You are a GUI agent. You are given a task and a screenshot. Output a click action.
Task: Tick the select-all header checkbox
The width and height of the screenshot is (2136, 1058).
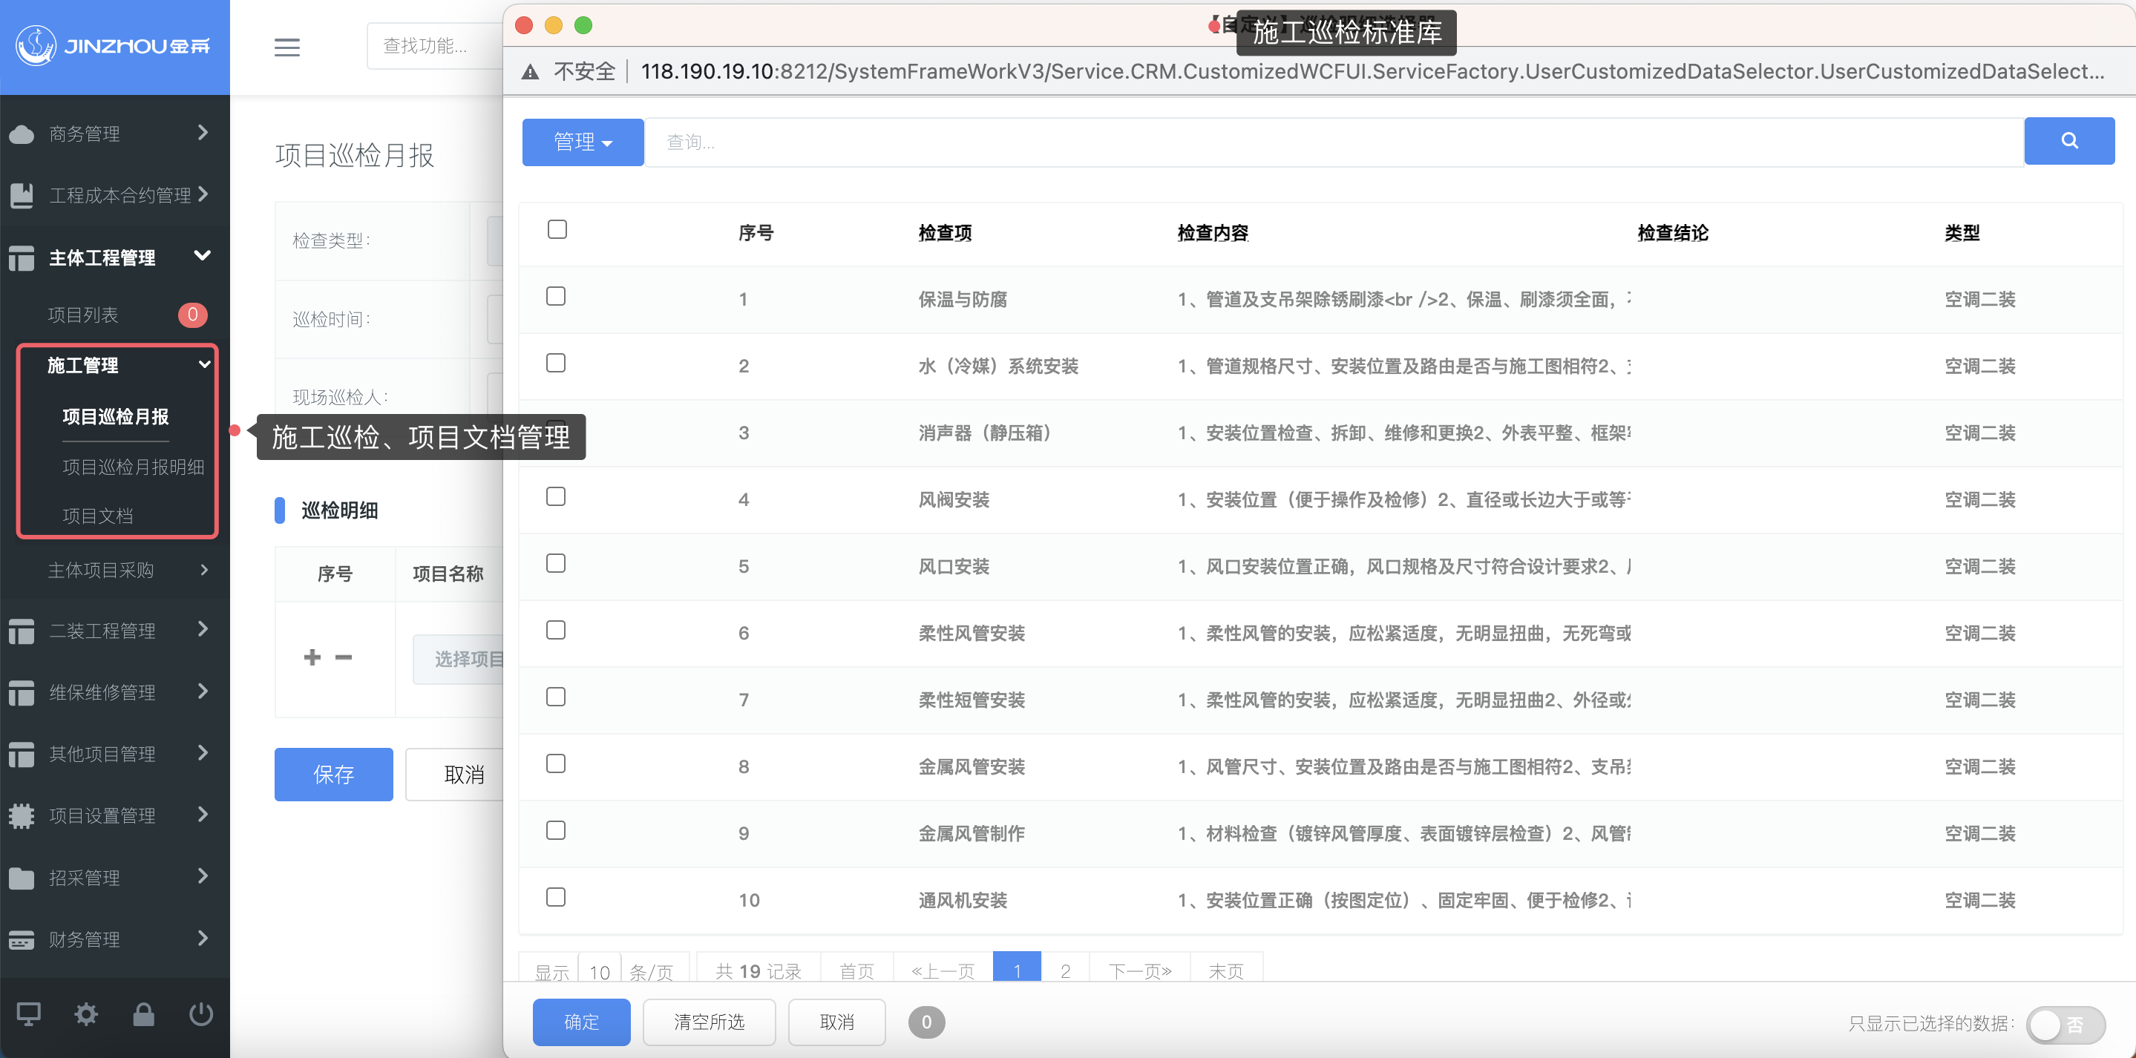pyautogui.click(x=557, y=230)
